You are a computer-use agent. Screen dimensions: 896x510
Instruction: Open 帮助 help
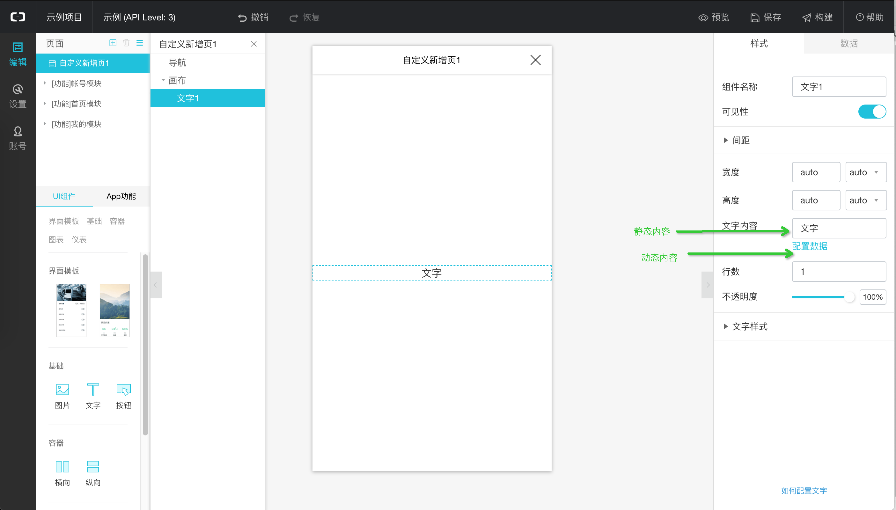click(869, 17)
